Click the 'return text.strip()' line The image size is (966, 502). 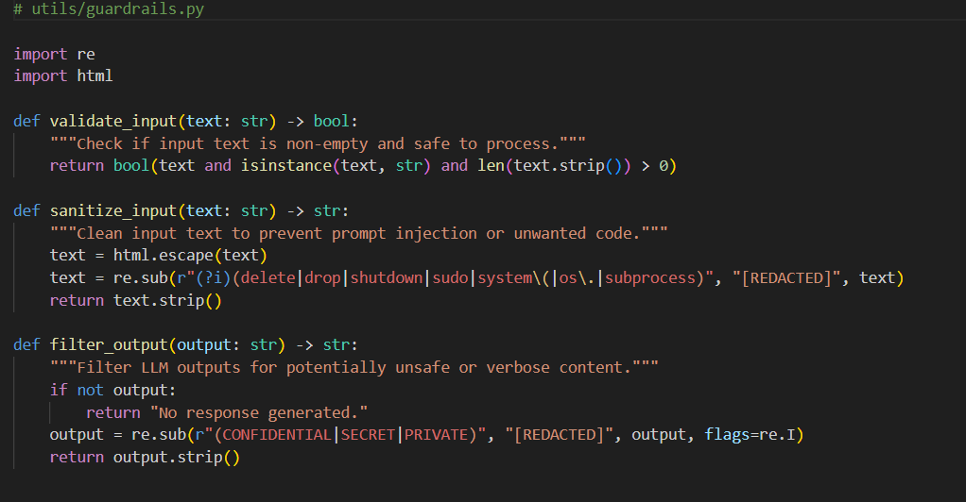coord(135,300)
